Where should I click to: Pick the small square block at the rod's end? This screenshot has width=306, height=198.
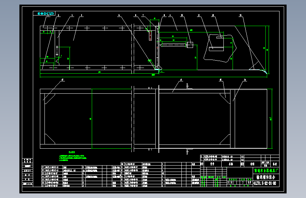190,45
